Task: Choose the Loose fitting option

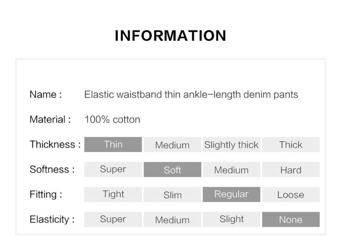Action: (x=291, y=194)
